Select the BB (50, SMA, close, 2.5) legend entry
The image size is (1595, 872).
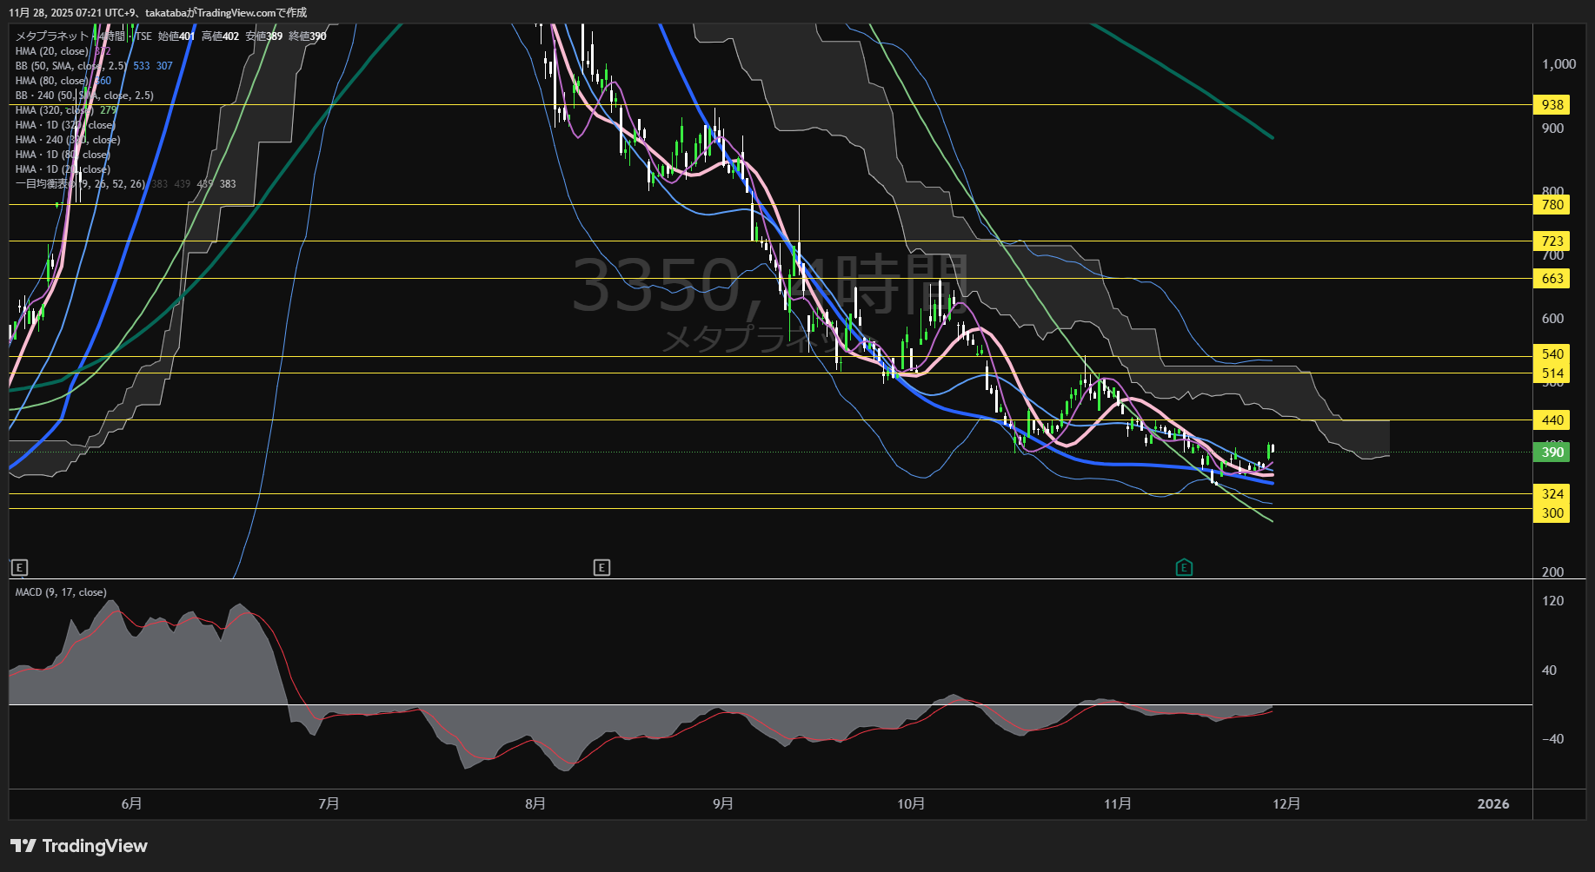(71, 66)
